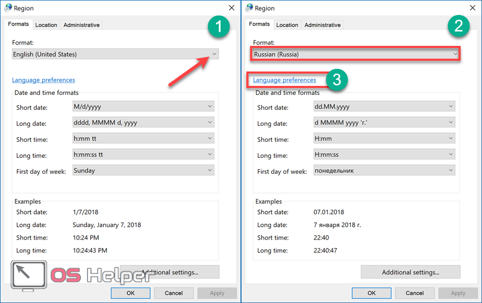Screen dimensions: 482x303
Task: Expand the Russian (Russia) Format dropdown
Action: click(356, 54)
